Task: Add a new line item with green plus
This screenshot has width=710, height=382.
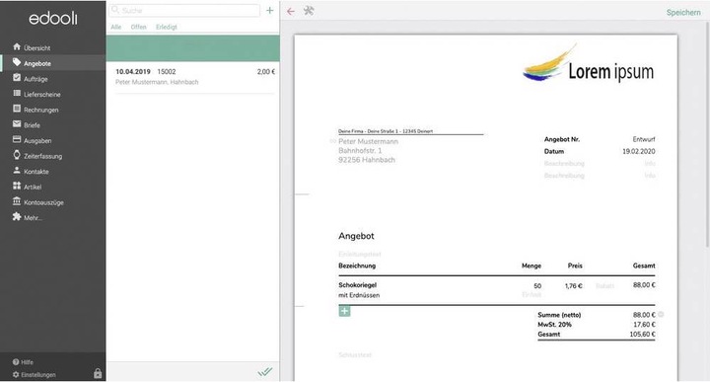Action: pyautogui.click(x=344, y=311)
